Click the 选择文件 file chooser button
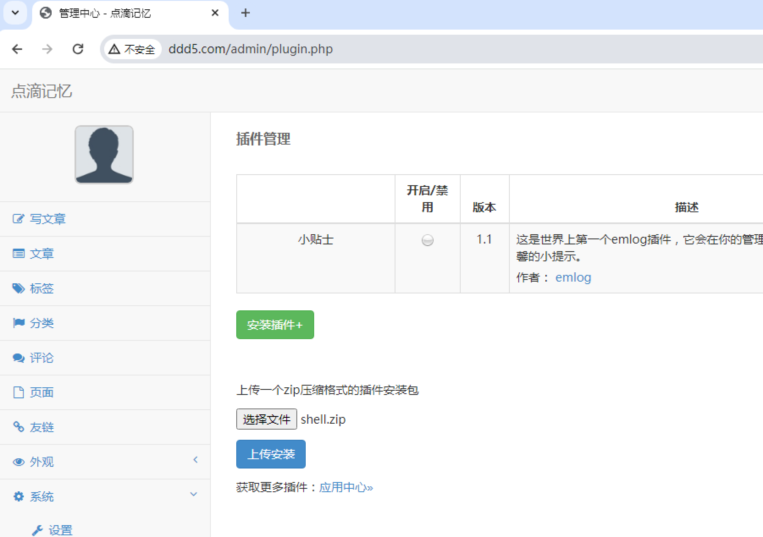Image resolution: width=763 pixels, height=537 pixels. pyautogui.click(x=266, y=419)
